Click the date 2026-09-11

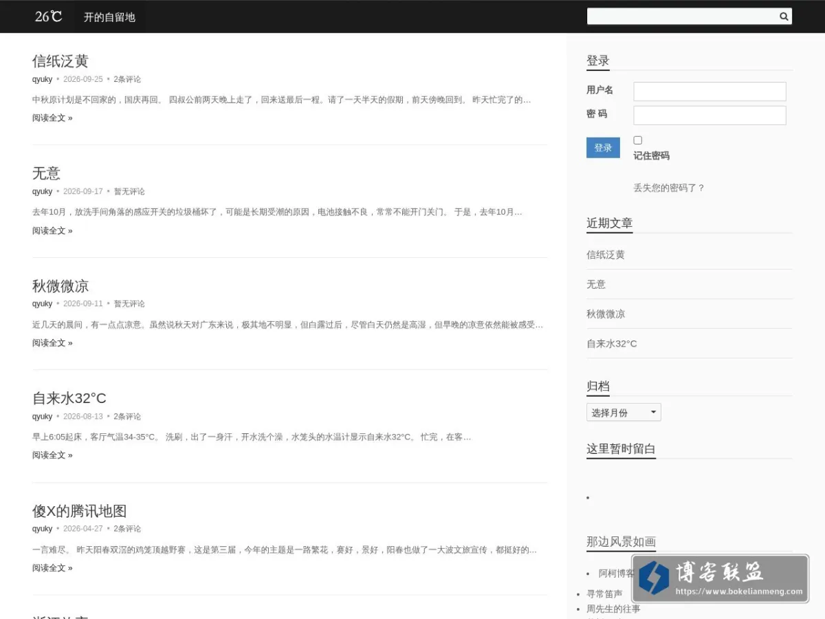pyautogui.click(x=83, y=303)
